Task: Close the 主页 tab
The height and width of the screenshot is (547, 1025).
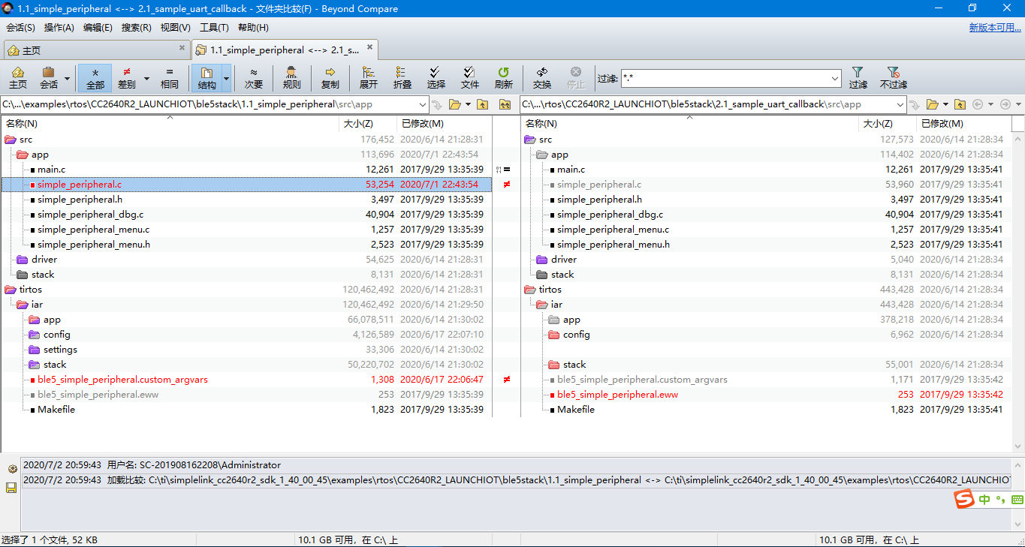Action: coord(182,48)
